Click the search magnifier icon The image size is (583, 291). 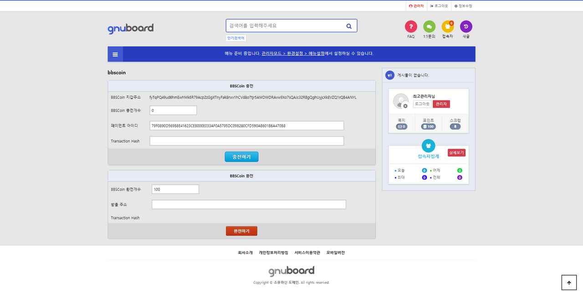click(349, 26)
